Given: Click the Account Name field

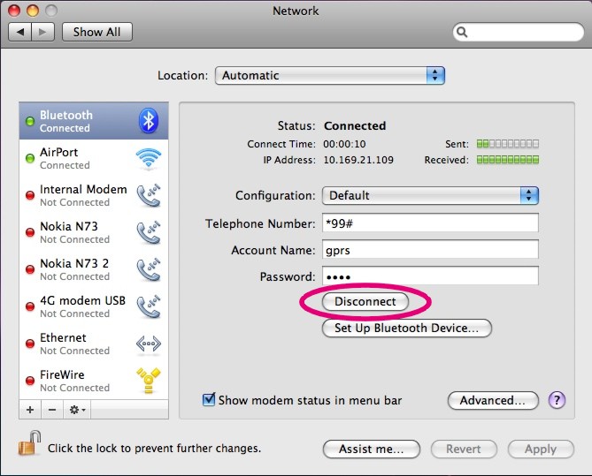Looking at the screenshot, I should [430, 250].
